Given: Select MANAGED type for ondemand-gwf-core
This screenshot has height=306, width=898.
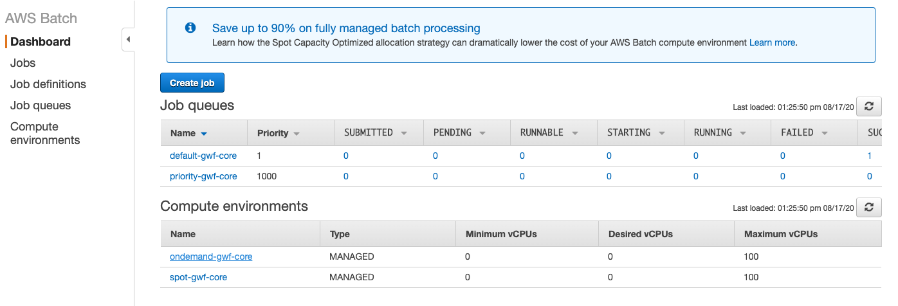Looking at the screenshot, I should pyautogui.click(x=352, y=256).
